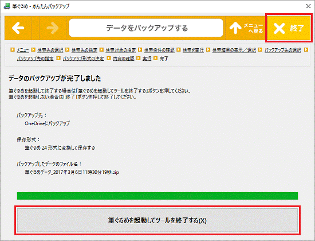This screenshot has height=241, width=315.
Task: Go to 実行 breadcrumb step
Action: pos(147,59)
